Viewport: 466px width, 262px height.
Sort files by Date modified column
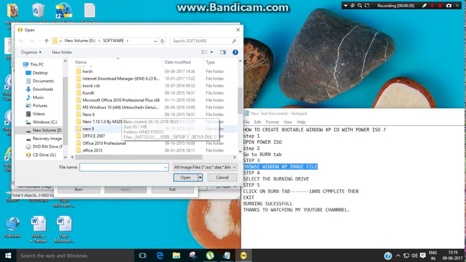click(x=177, y=62)
